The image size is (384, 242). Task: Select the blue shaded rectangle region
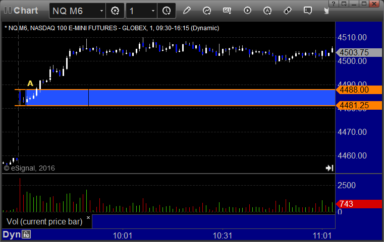(181, 98)
